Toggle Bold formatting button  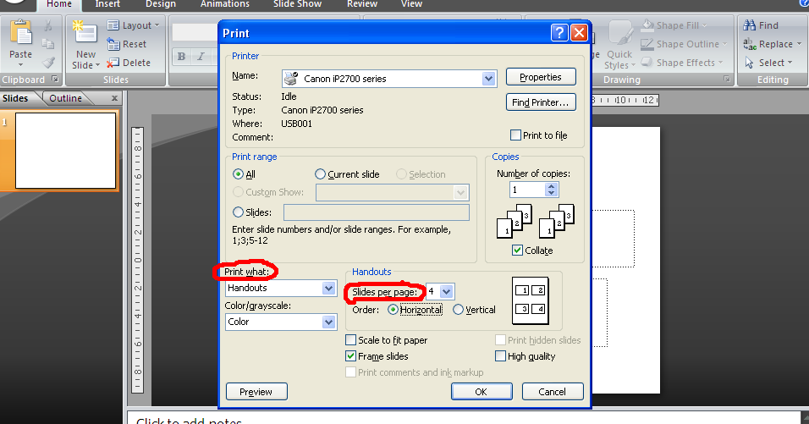tap(181, 57)
